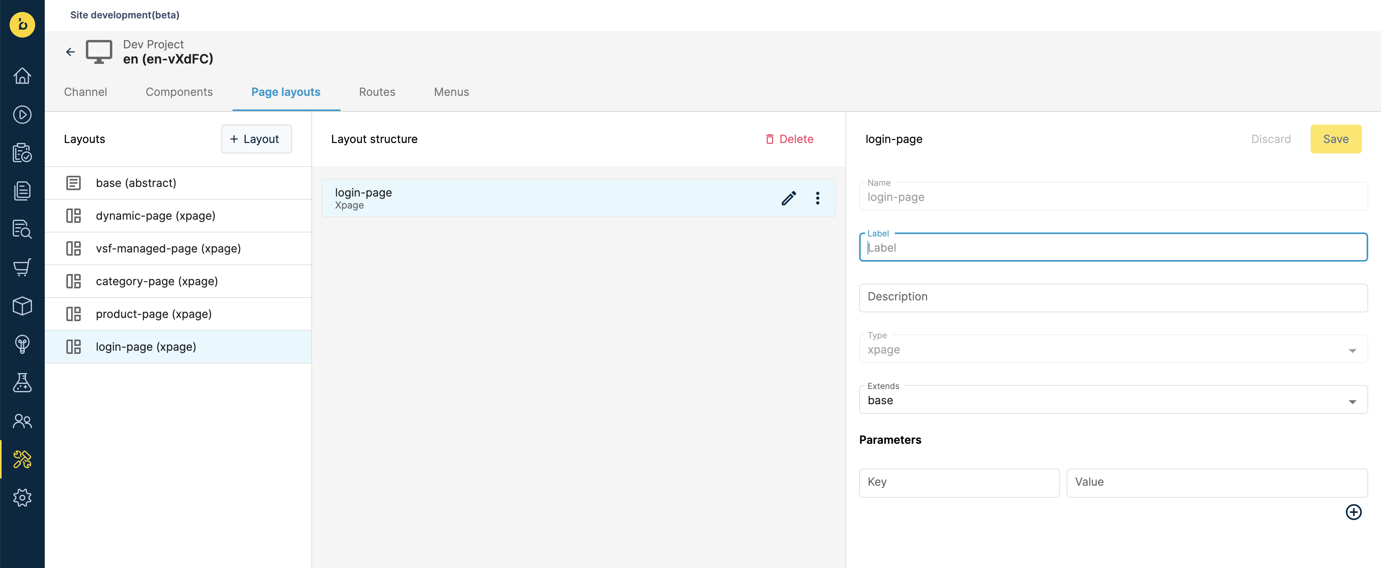The height and width of the screenshot is (568, 1381).
Task: Select the Page layouts tab
Action: (286, 92)
